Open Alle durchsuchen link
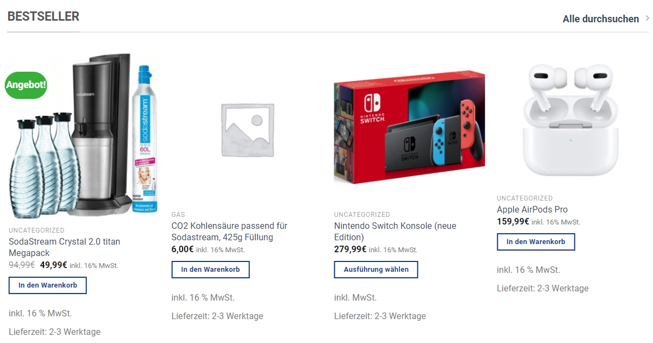This screenshot has width=653, height=343. coord(601,19)
